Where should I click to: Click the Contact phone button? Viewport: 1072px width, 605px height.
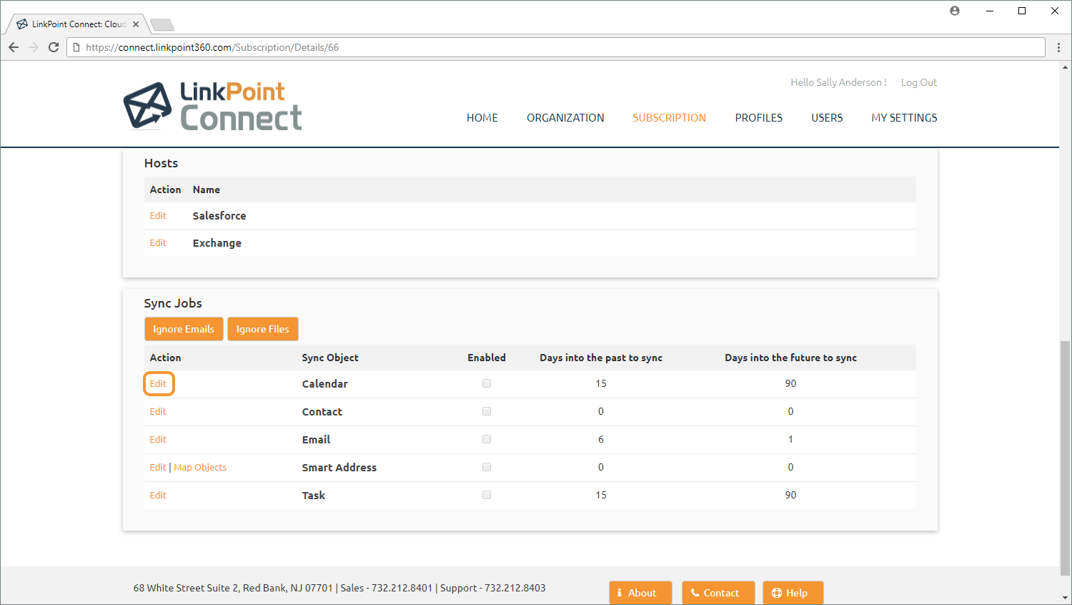point(718,593)
